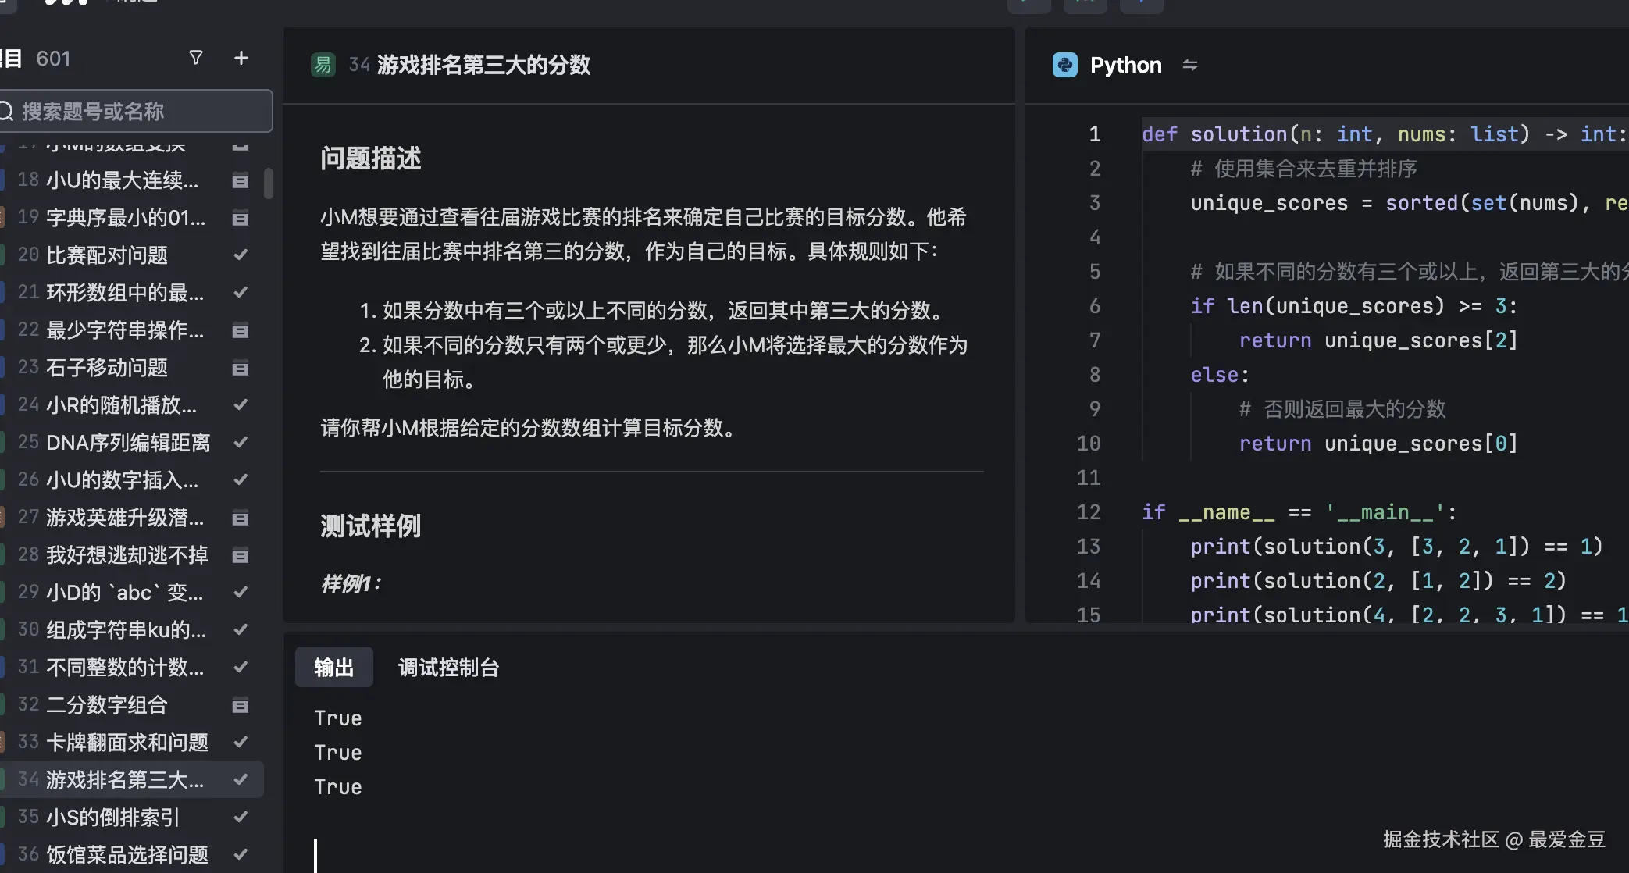Click the checkmark beside 35 小S的倒排索引
Image resolution: width=1629 pixels, height=873 pixels.
coord(240,817)
